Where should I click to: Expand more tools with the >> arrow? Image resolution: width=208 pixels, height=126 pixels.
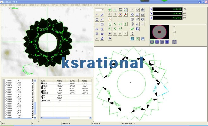coord(110,38)
